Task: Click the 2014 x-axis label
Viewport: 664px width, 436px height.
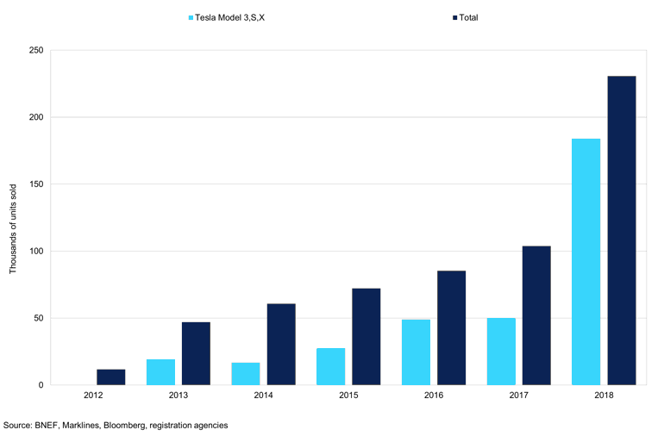Action: (263, 396)
